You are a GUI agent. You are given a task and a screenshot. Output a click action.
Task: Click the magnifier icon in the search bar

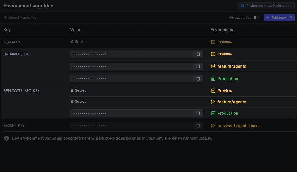click(x=6, y=18)
